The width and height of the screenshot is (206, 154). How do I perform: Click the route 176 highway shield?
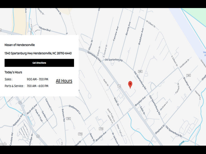119,86
